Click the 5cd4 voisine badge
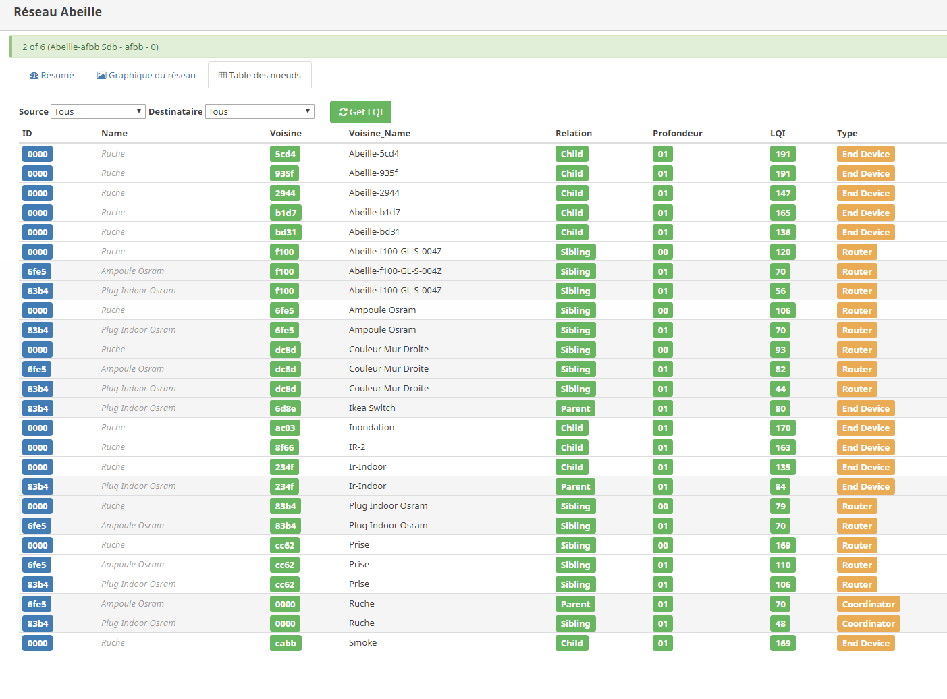The width and height of the screenshot is (947, 699). coord(285,154)
